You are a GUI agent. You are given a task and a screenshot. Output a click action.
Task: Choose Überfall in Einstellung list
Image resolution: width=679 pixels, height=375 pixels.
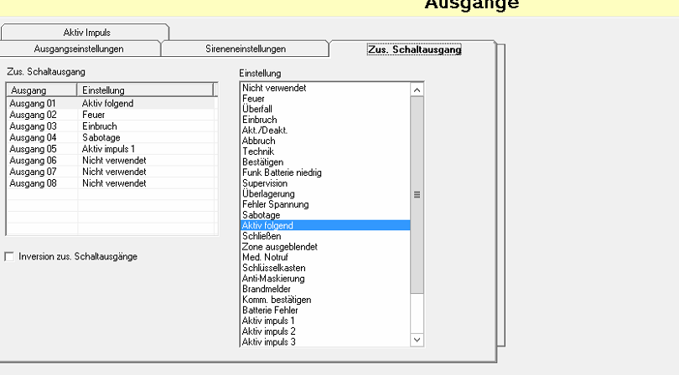[259, 110]
